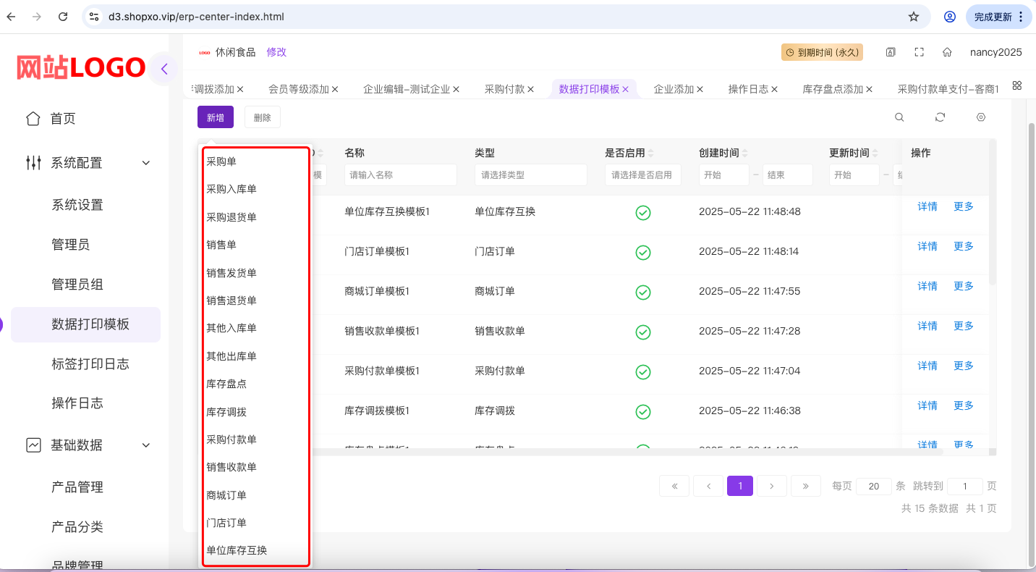Click the 修改 link next to 休闲食品
This screenshot has width=1036, height=572.
(276, 52)
